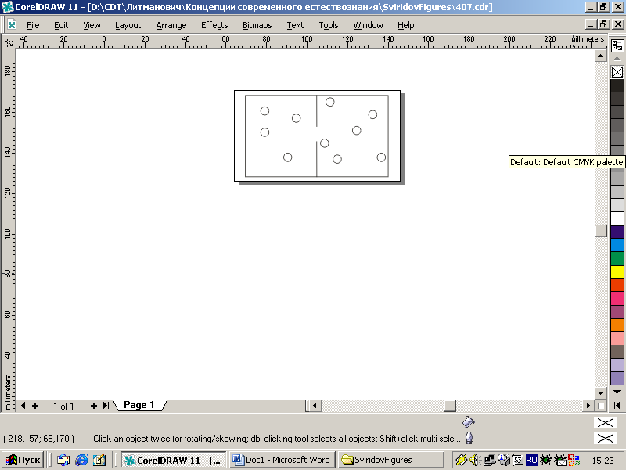Viewport: 626px width, 470px height.
Task: Switch to Doc1 - Microsoft Word taskbar button
Action: 282,460
